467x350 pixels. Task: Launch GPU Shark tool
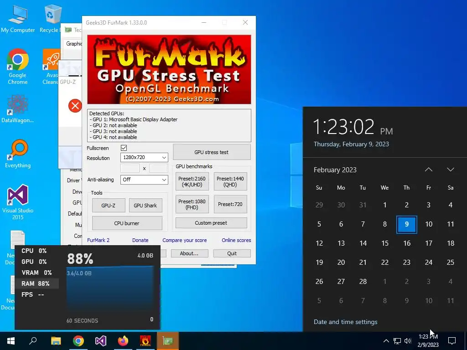coord(145,206)
